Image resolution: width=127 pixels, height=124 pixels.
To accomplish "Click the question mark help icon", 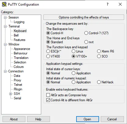I will (108, 4).
